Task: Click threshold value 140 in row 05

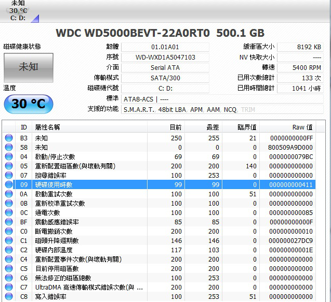Action: click(x=251, y=166)
